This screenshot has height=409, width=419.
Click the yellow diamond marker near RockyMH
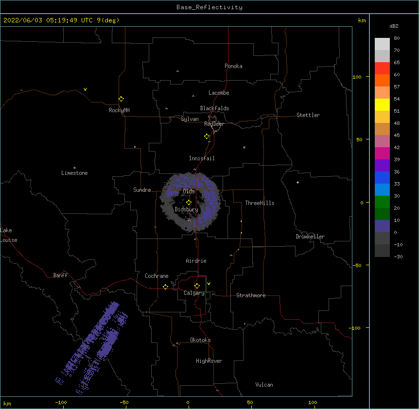point(122,99)
